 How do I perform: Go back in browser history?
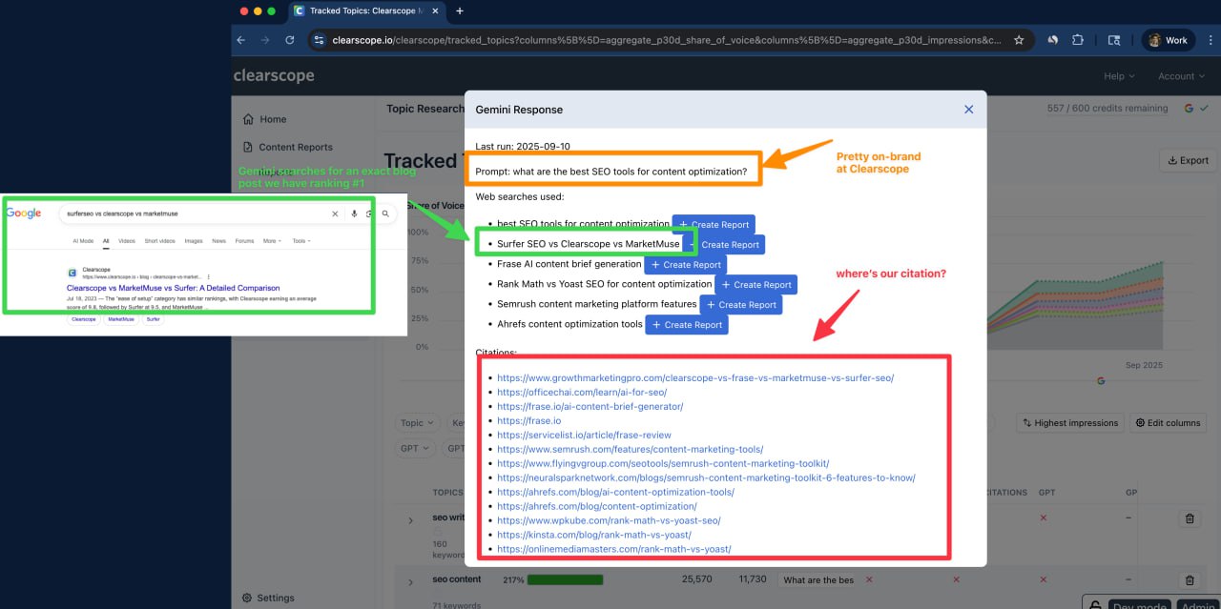[240, 40]
